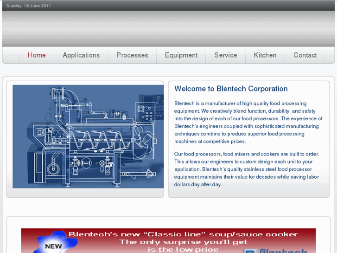This screenshot has height=253, width=337.
Task: Click the paragraph starting 'Our food processors'
Action: [247, 169]
